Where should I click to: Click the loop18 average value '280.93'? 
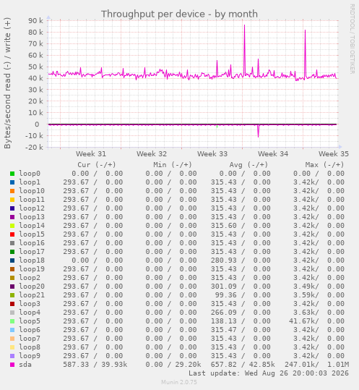(224, 260)
